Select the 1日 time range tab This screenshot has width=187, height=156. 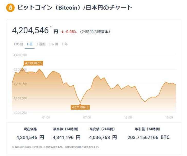point(29,44)
